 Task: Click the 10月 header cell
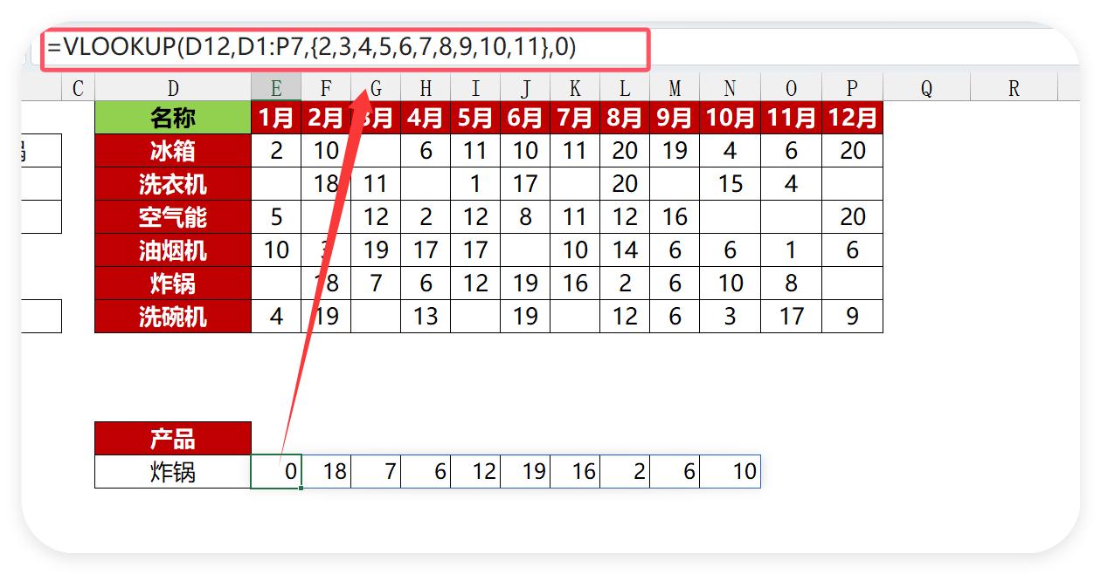click(x=731, y=118)
